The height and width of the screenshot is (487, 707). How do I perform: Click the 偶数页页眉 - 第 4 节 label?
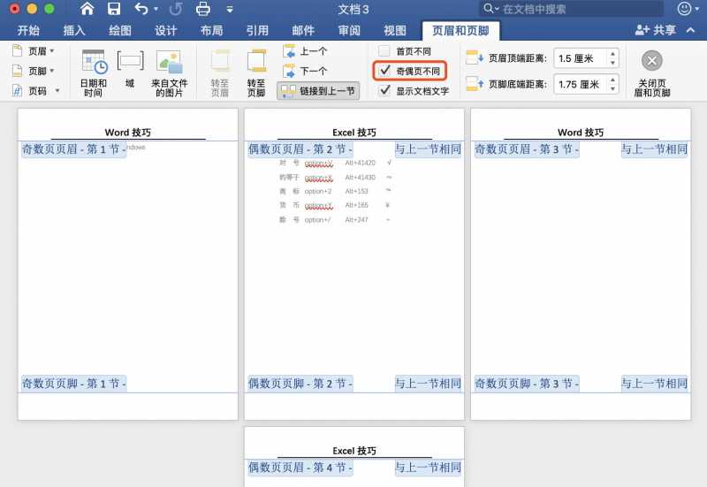[x=300, y=468]
